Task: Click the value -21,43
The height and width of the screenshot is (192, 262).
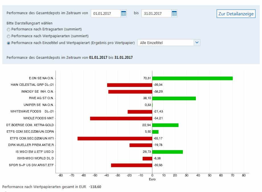Action: (158, 112)
